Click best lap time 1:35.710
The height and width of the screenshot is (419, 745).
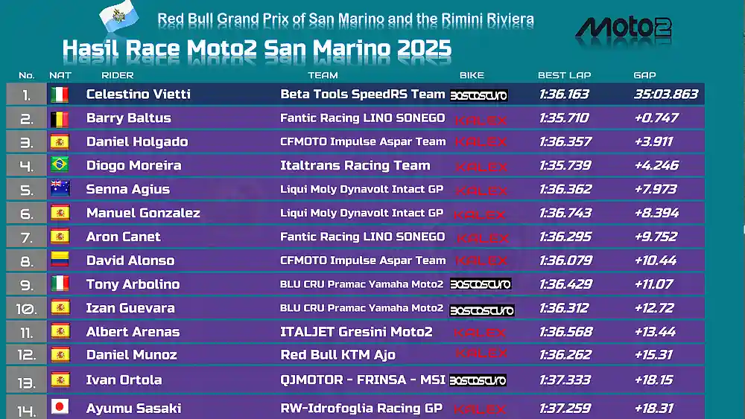(564, 118)
